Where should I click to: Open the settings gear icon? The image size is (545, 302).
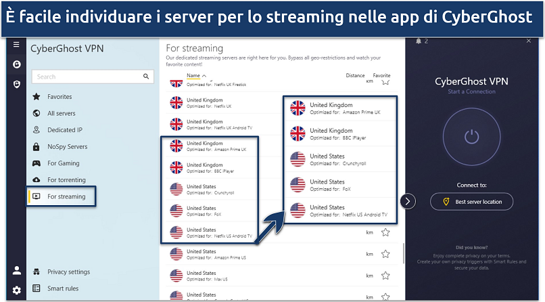[16, 290]
